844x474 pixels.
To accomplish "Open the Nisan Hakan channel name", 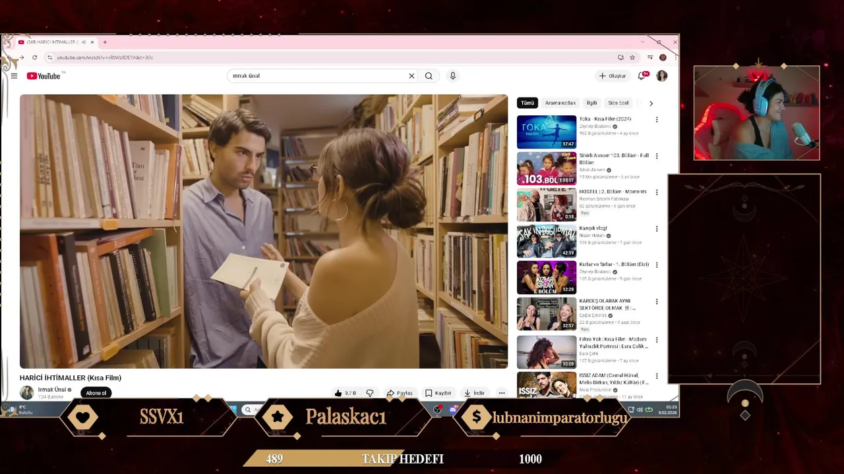I will click(591, 236).
